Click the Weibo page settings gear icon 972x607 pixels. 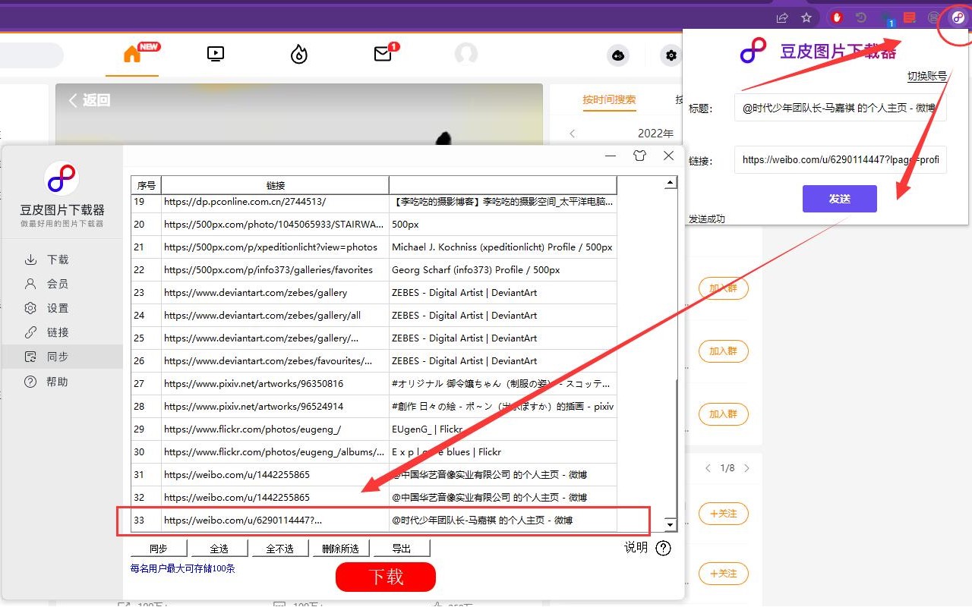tap(670, 55)
